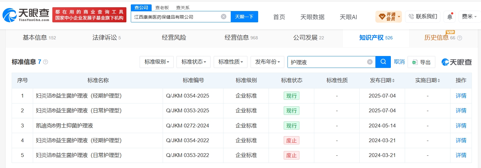This screenshot has width=481, height=168.
Task: Click 凯迪克®男士抑菌护理液 standard name
Action: click(65, 126)
